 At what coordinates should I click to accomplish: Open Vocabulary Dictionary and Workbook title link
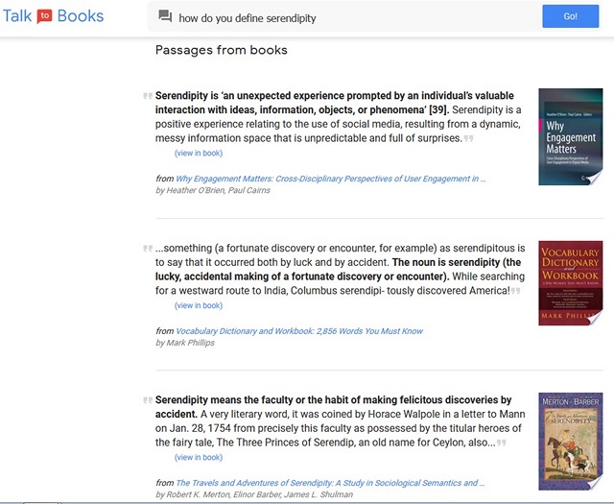(299, 331)
